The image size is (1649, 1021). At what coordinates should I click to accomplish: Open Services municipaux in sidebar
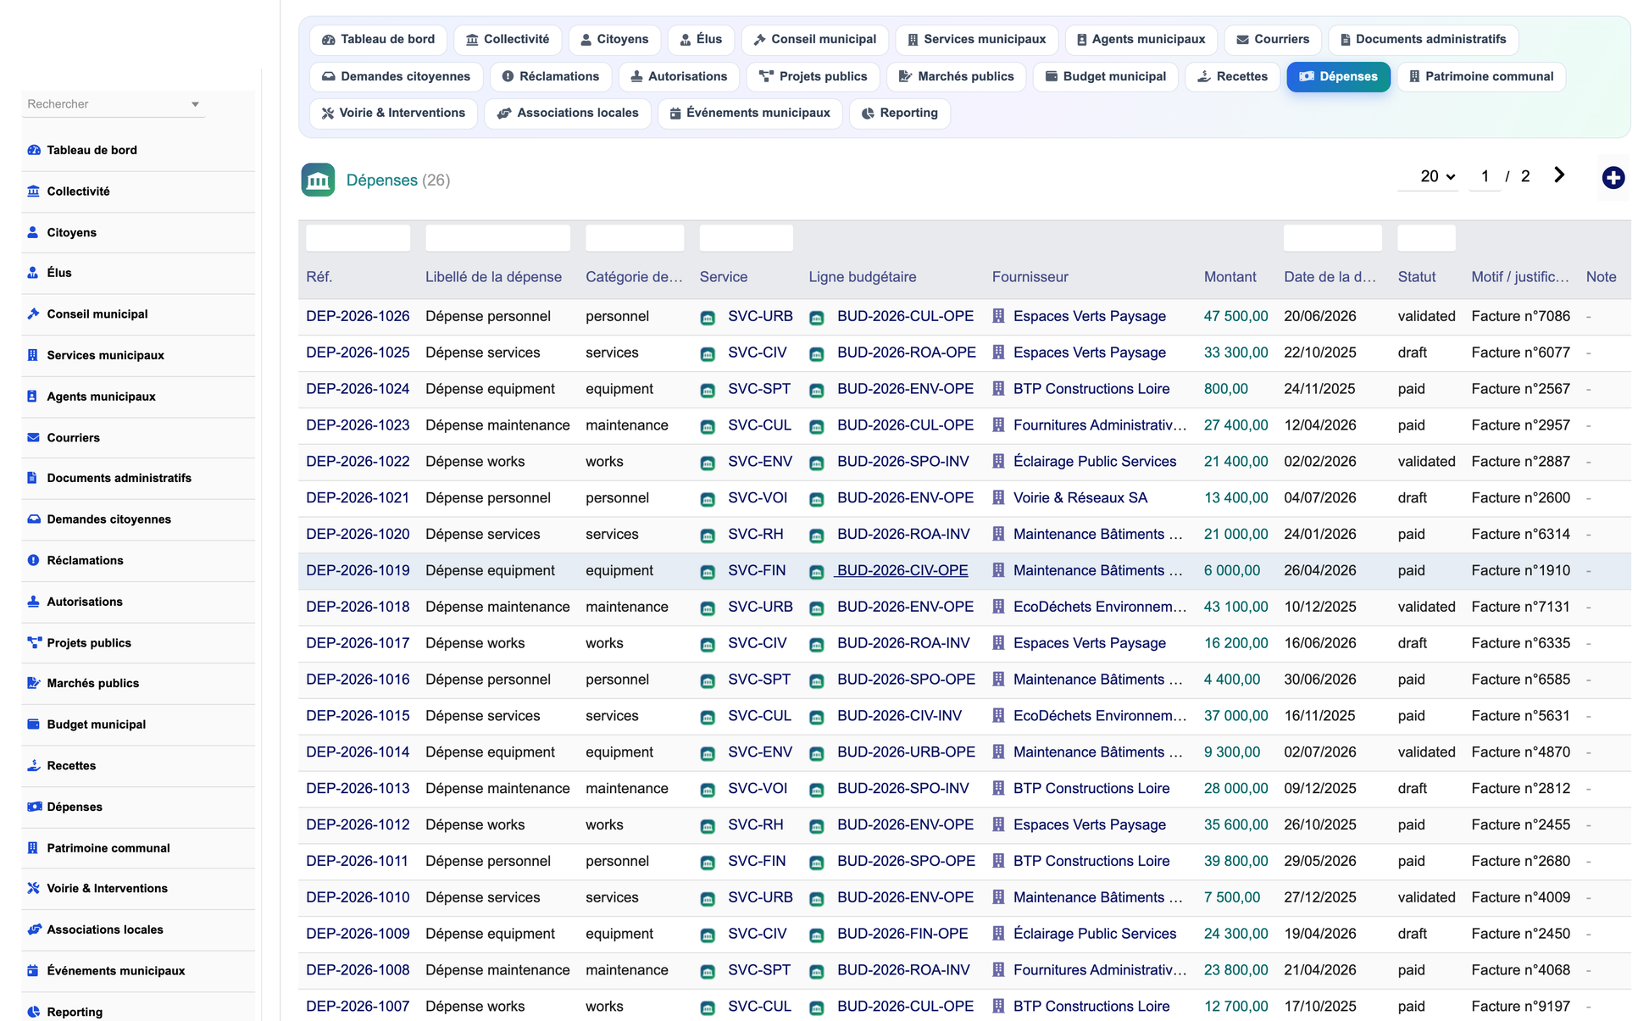105,355
